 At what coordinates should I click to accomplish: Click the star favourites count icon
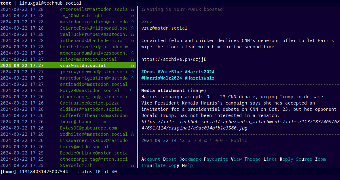[x=216, y=140]
